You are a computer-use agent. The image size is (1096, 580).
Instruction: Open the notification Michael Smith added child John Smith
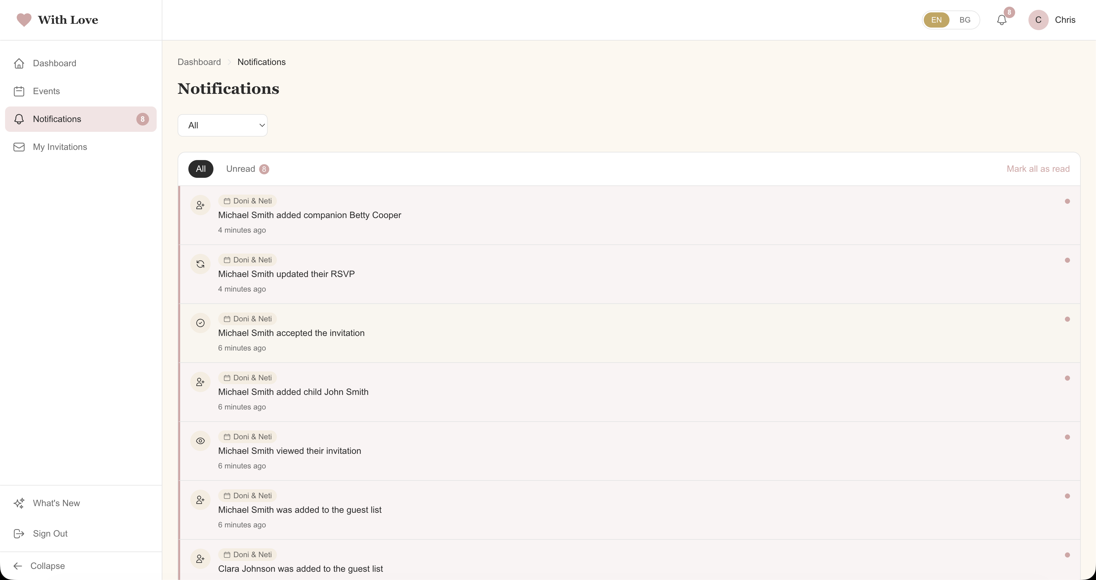click(293, 392)
